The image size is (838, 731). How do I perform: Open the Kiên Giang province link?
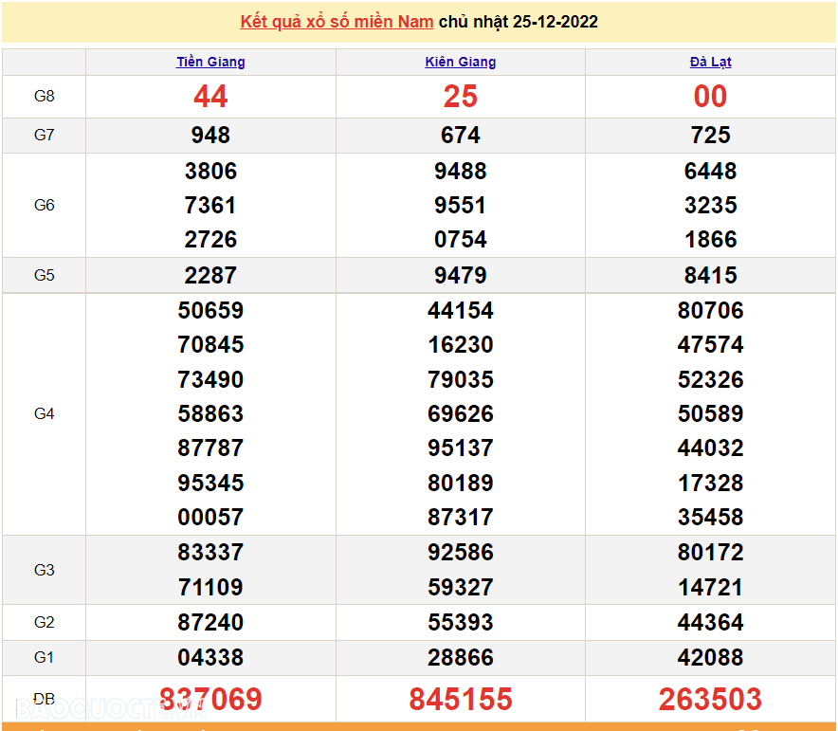(x=461, y=62)
